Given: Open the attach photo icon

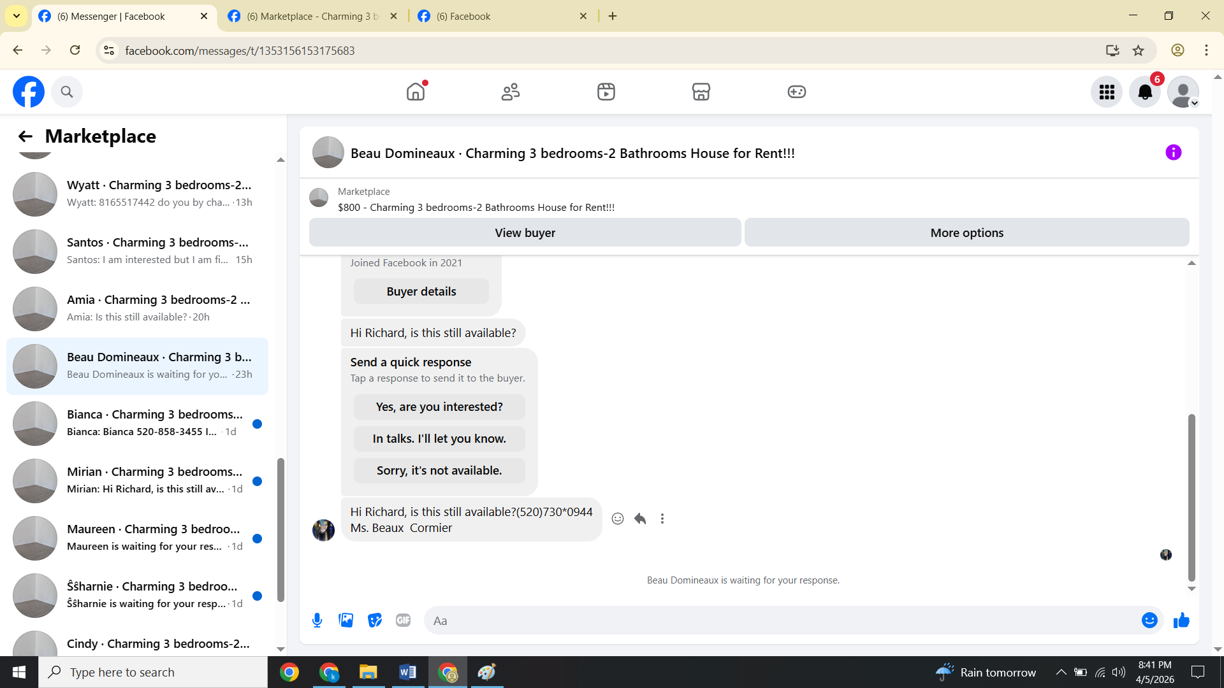Looking at the screenshot, I should tap(346, 620).
